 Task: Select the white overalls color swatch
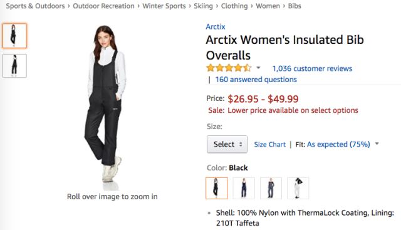298,188
